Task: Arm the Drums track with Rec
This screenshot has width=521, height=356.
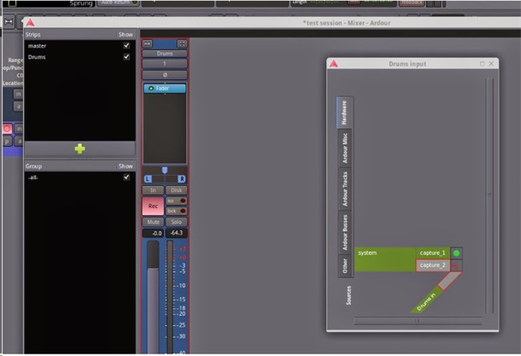Action: (153, 206)
